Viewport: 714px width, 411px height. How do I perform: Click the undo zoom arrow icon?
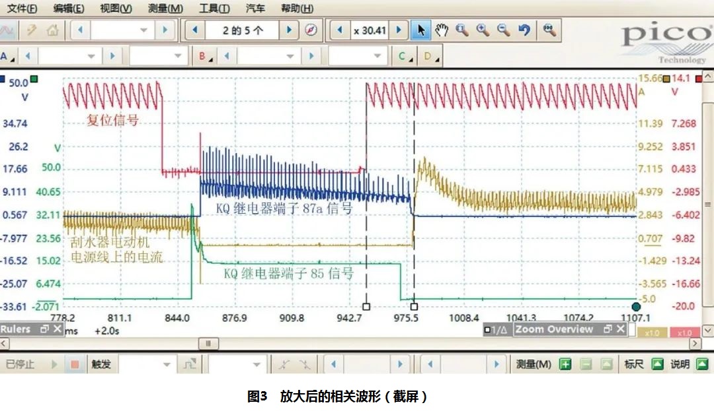click(x=524, y=30)
